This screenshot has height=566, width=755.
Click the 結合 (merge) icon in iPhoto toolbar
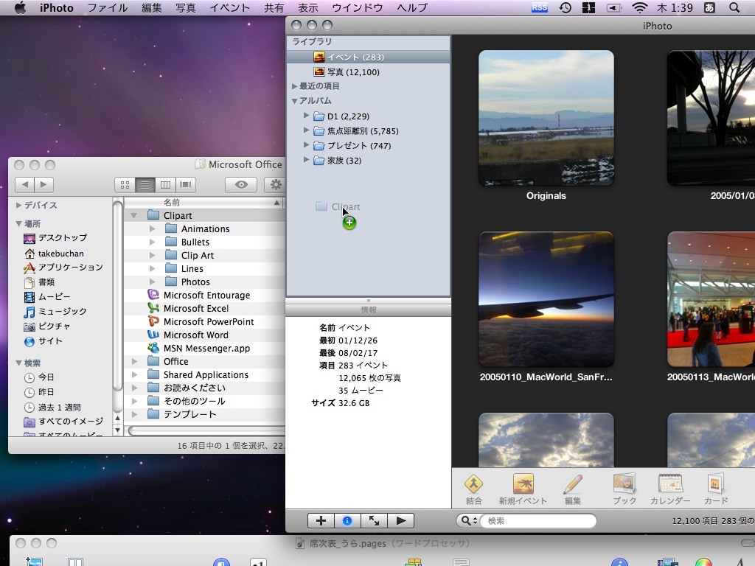pyautogui.click(x=474, y=484)
